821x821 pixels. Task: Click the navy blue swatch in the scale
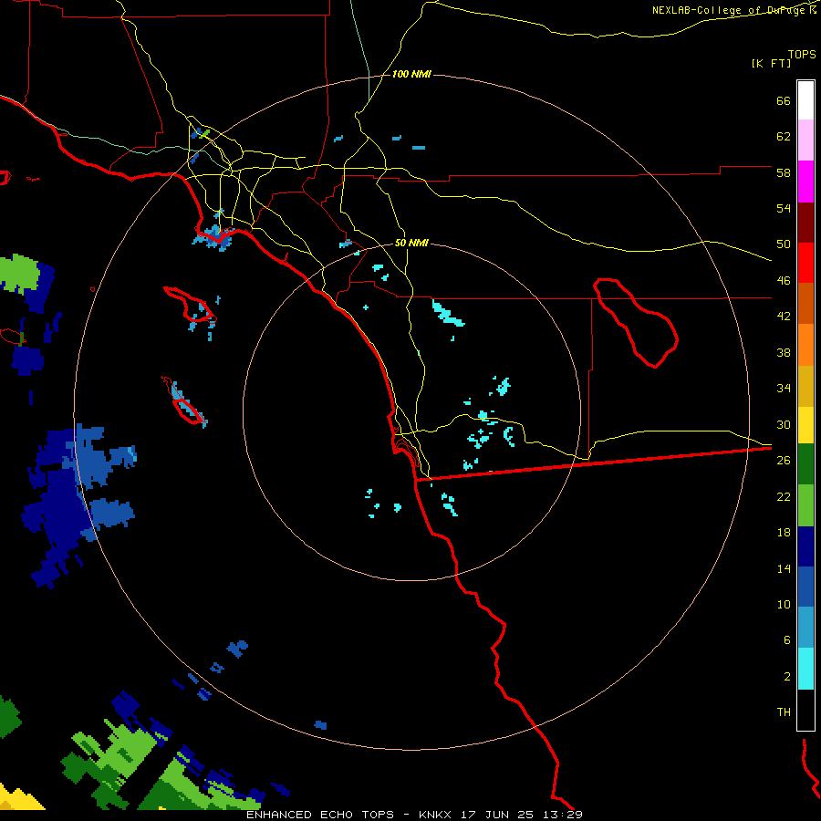[805, 546]
